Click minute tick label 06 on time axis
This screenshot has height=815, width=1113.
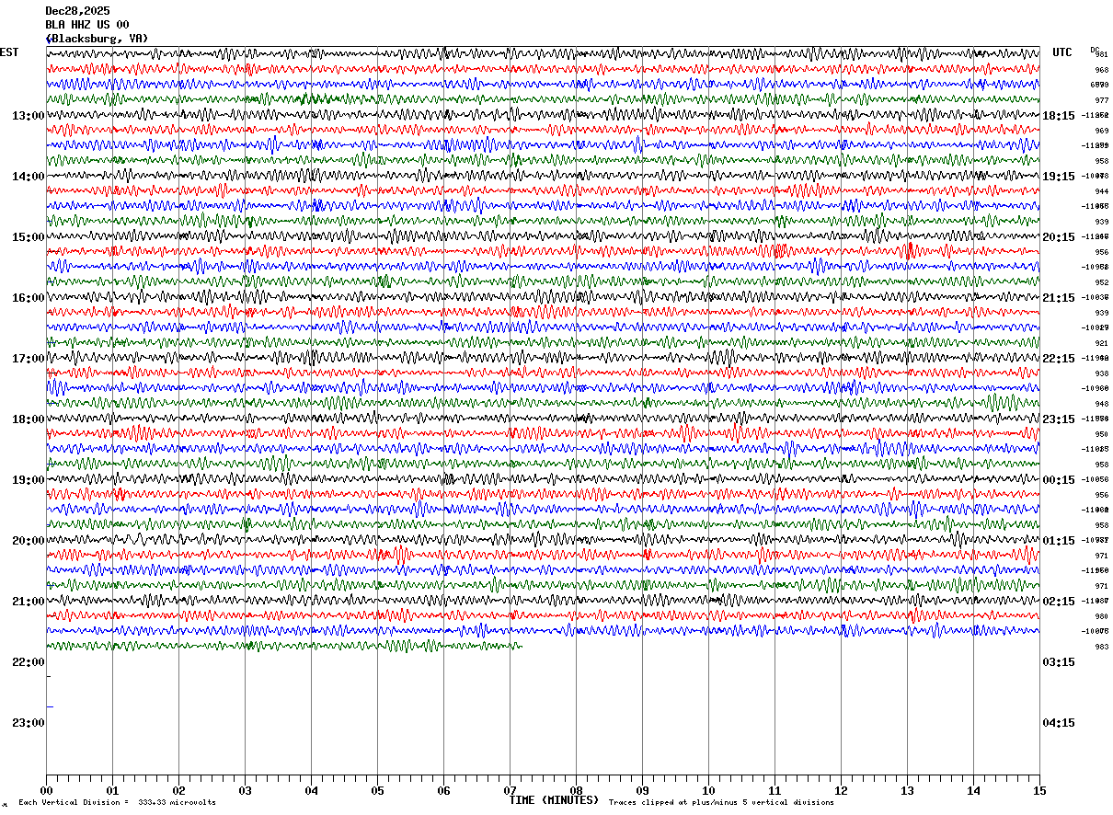point(443,791)
